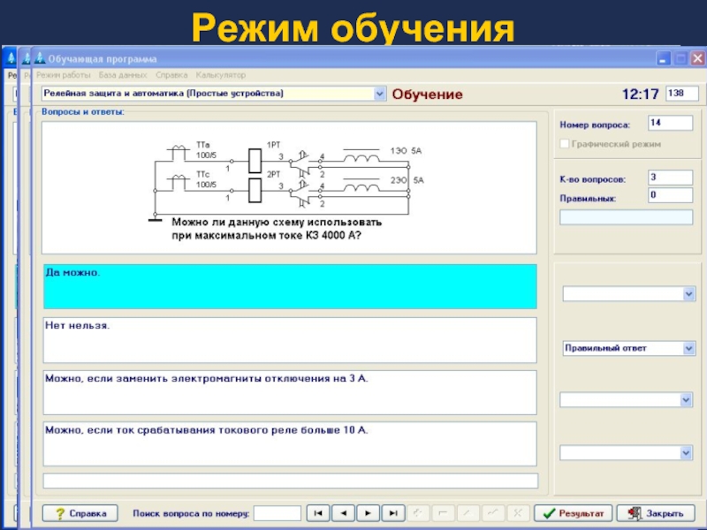Go to the previous question arrow

(343, 513)
